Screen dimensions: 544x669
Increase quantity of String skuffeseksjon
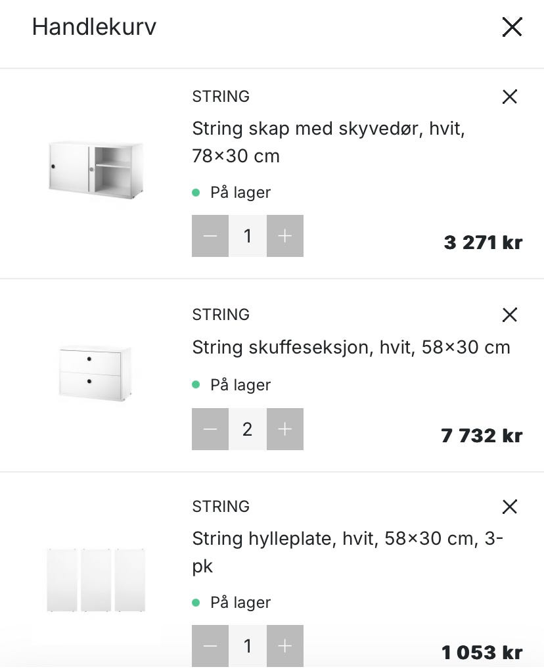[285, 429]
